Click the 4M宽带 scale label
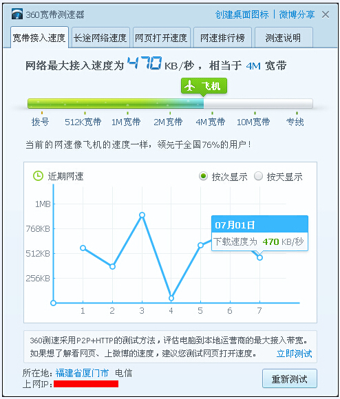340x399 pixels. pyautogui.click(x=211, y=122)
